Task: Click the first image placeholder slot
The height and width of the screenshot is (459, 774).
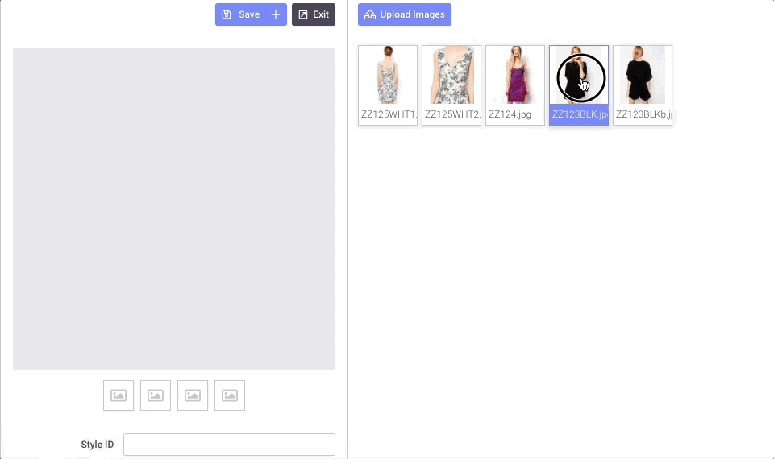Action: tap(119, 395)
